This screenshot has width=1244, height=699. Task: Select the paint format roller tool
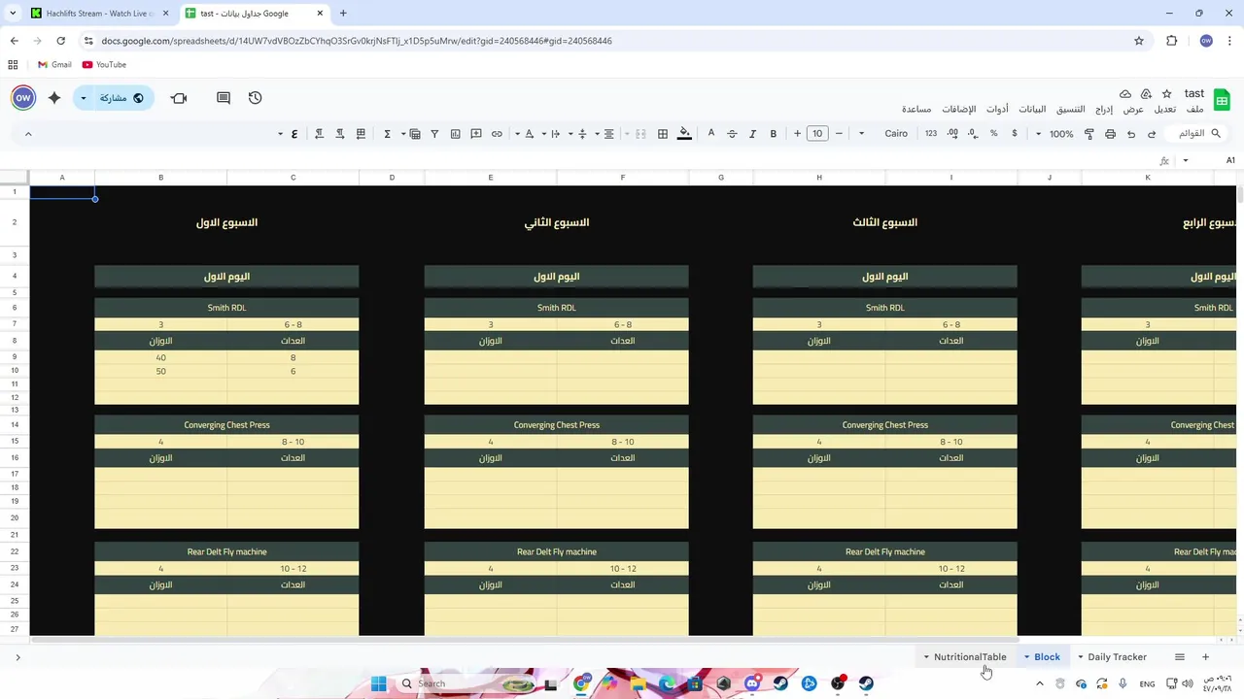[x=1088, y=134]
